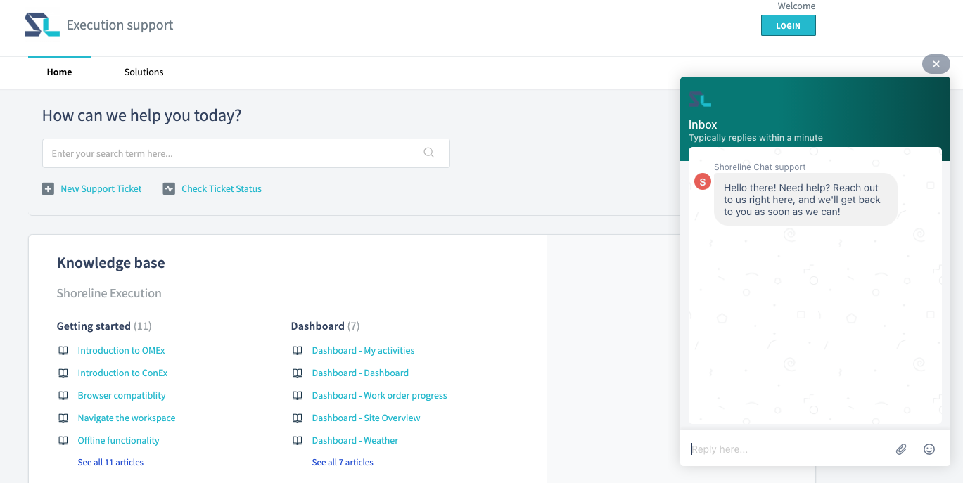Click See all 7 articles link

pyautogui.click(x=343, y=462)
